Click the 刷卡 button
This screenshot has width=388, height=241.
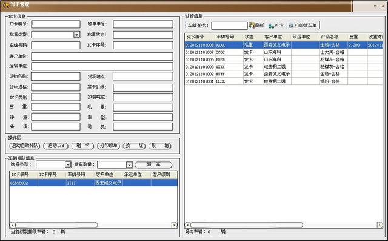(x=82, y=146)
